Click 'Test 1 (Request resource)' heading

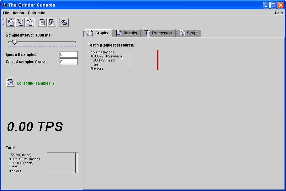tap(111, 45)
